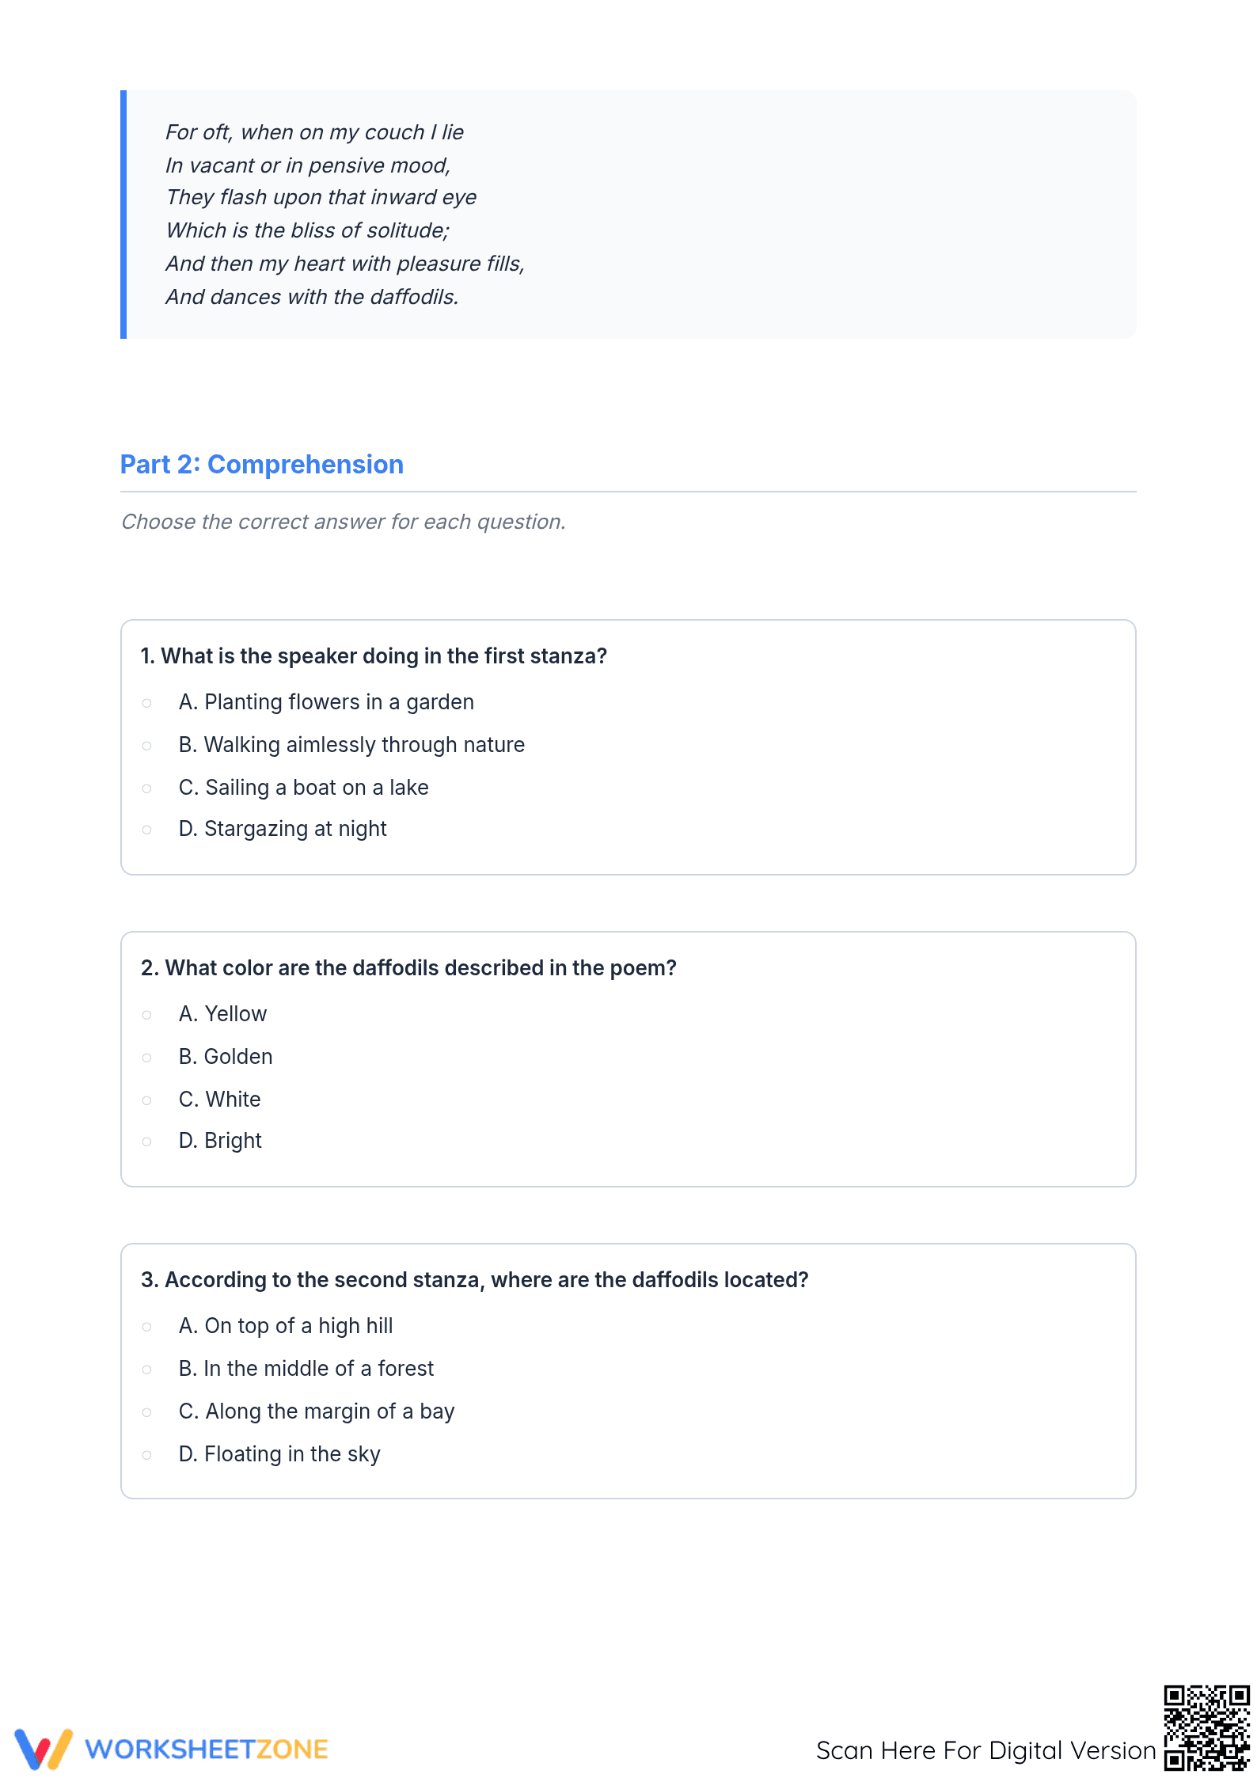
Task: Select 'Along the margin of a bay' radio
Action: point(146,1412)
